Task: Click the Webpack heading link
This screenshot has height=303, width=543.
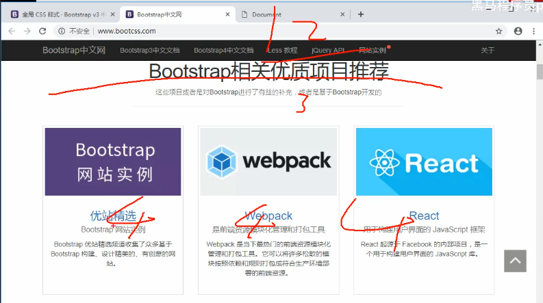Action: point(268,215)
